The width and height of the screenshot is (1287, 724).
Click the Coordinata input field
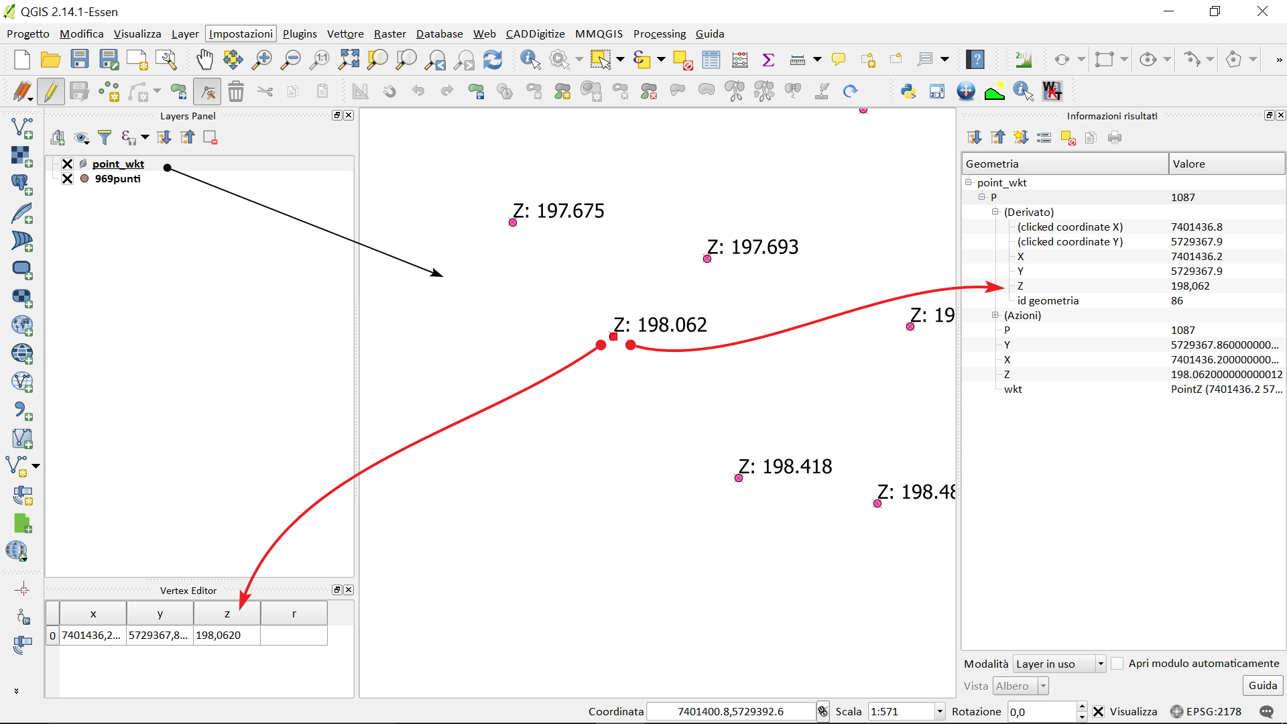pyautogui.click(x=730, y=711)
